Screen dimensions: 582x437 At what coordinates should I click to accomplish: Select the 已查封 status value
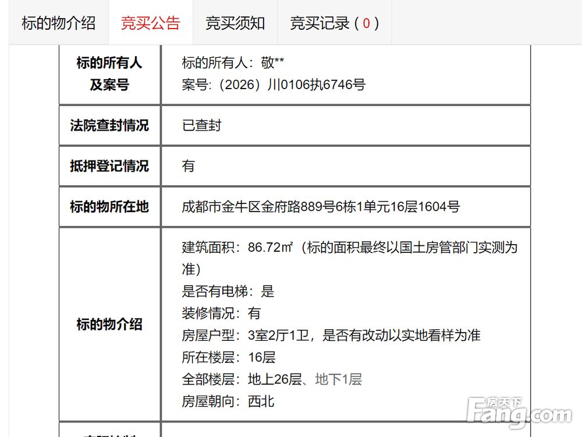pyautogui.click(x=201, y=125)
